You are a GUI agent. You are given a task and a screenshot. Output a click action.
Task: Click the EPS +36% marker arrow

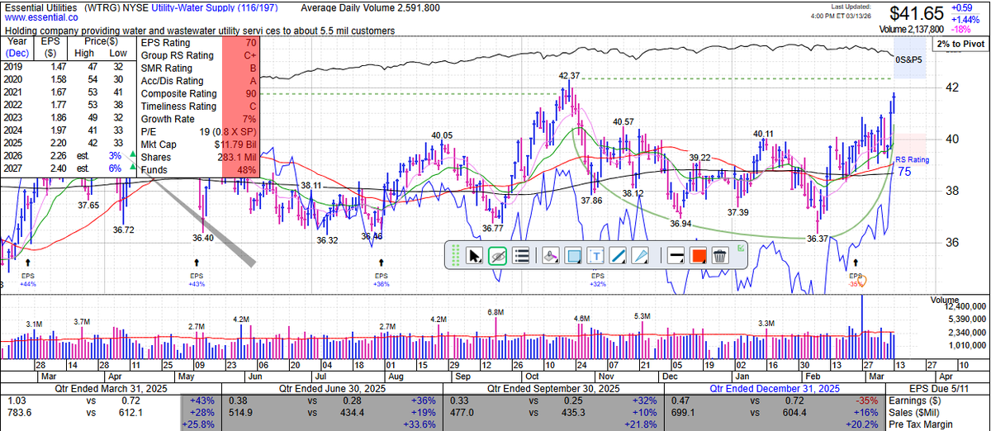(381, 262)
